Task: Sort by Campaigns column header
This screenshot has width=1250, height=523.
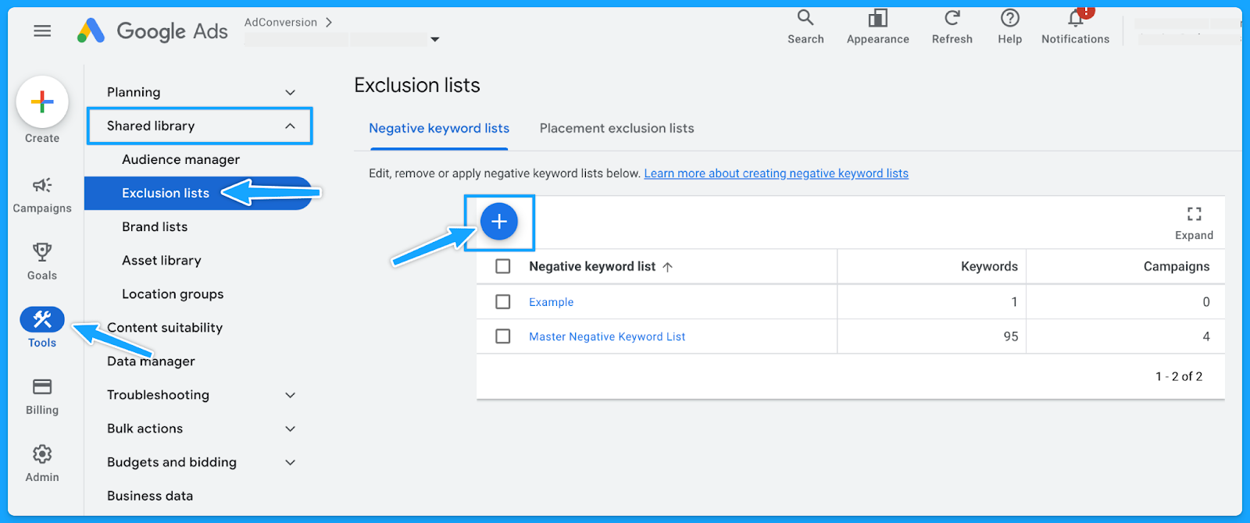Action: click(1177, 266)
